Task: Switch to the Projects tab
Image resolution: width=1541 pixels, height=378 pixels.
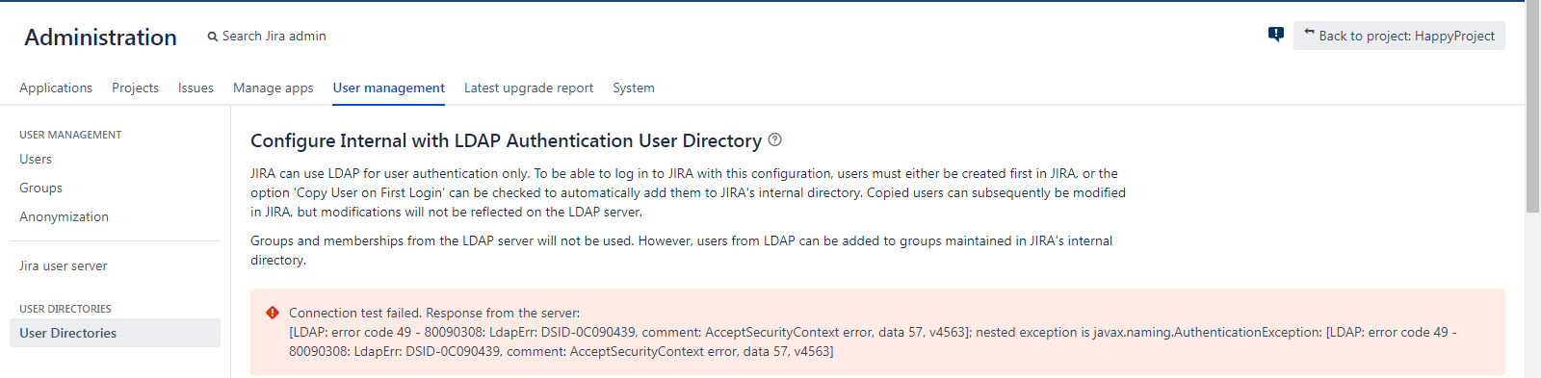Action: click(135, 88)
